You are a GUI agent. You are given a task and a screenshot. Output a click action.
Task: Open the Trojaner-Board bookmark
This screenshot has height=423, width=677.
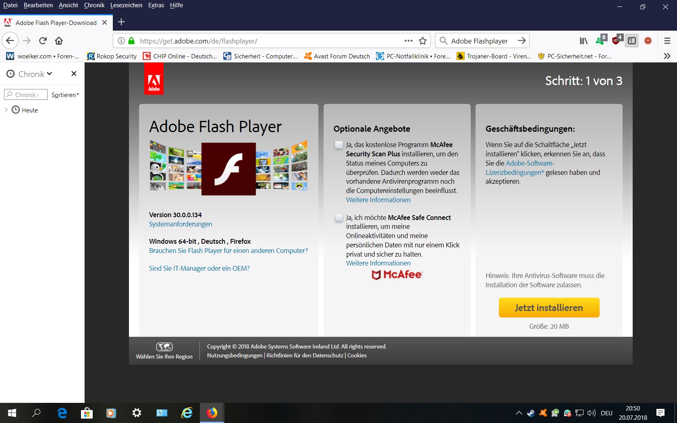tap(494, 56)
